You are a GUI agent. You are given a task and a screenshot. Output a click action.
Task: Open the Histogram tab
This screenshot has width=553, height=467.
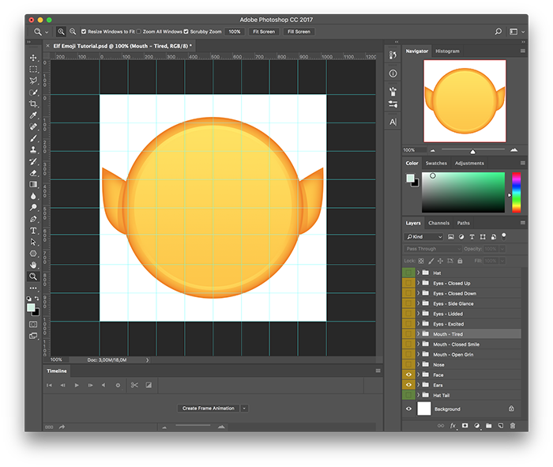click(447, 51)
